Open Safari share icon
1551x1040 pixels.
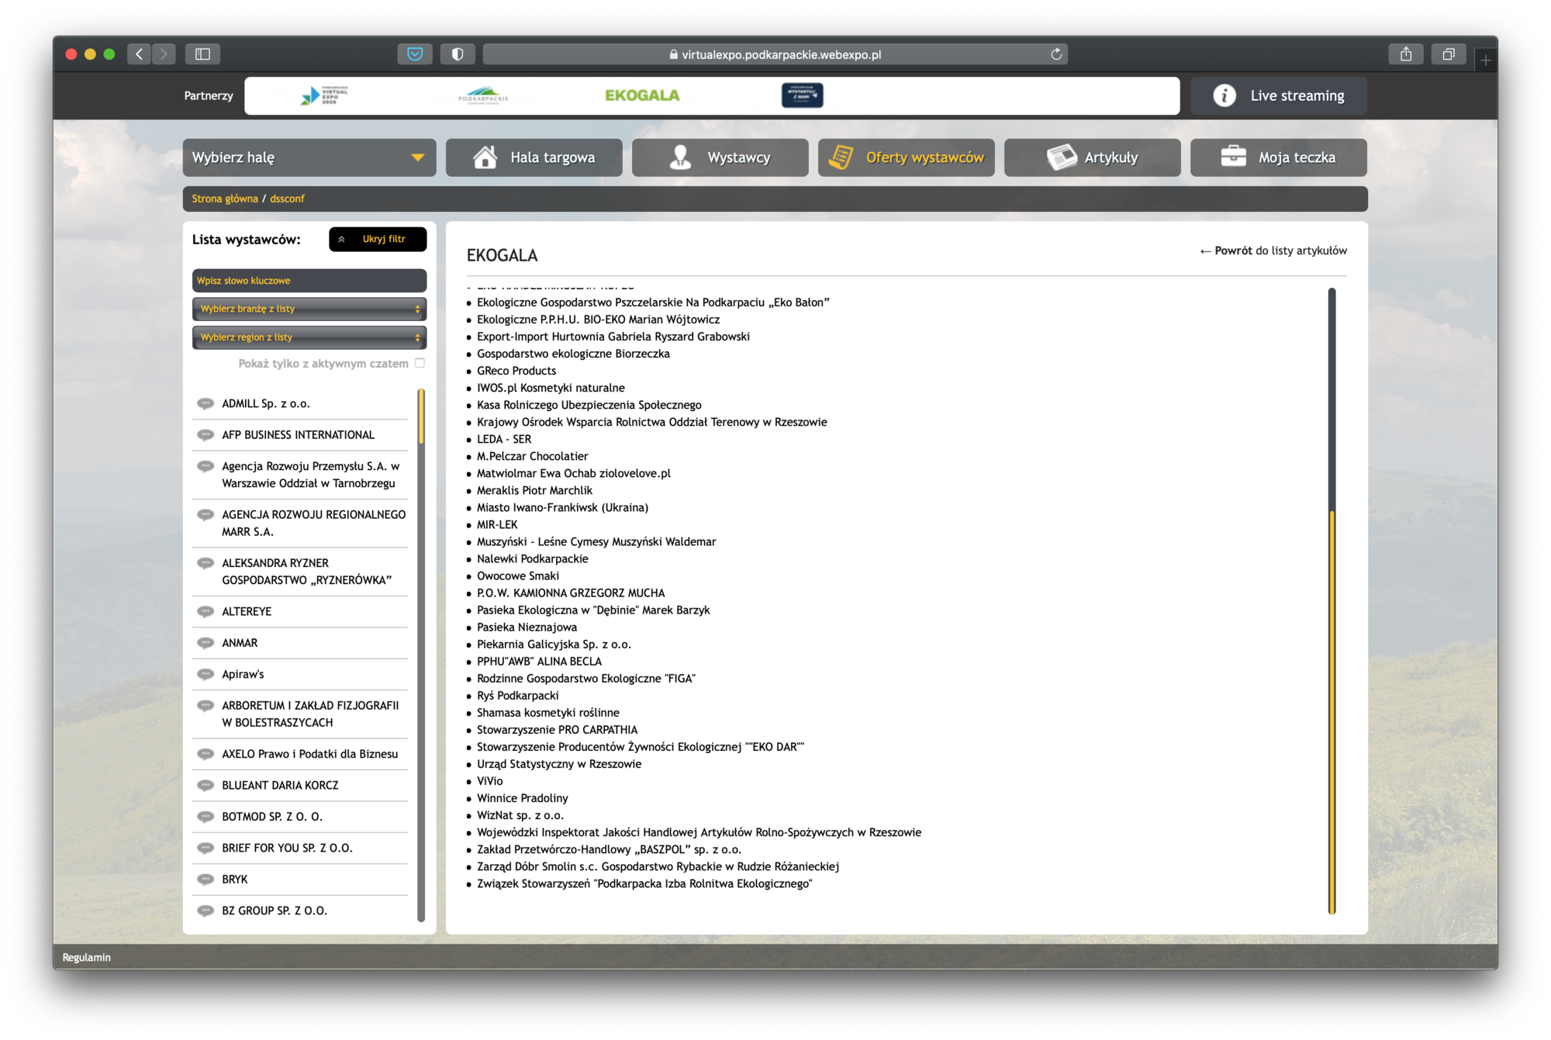tap(1406, 54)
